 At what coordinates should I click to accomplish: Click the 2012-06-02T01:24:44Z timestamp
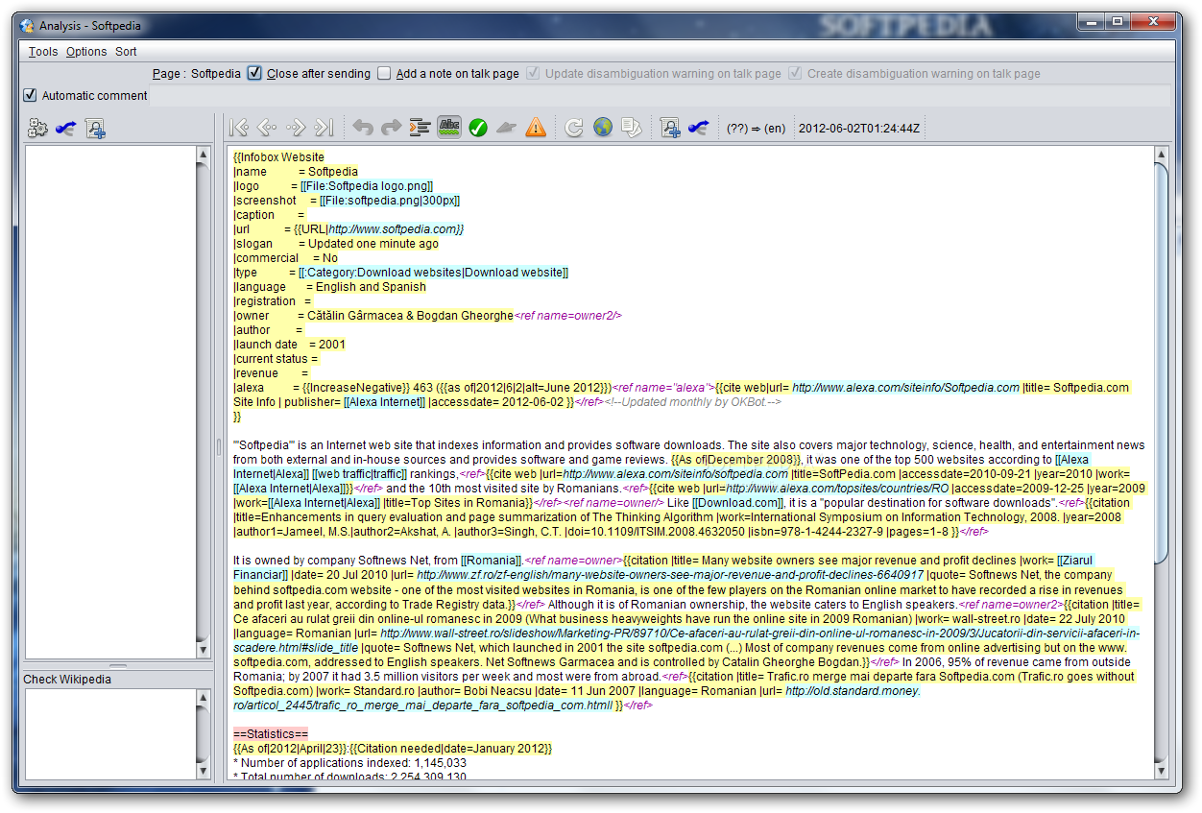[x=859, y=128]
